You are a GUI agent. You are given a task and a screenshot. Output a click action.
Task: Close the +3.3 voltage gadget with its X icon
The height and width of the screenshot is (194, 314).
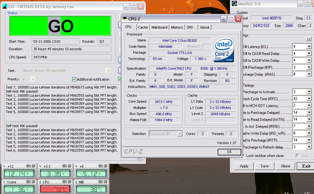click(69, 166)
